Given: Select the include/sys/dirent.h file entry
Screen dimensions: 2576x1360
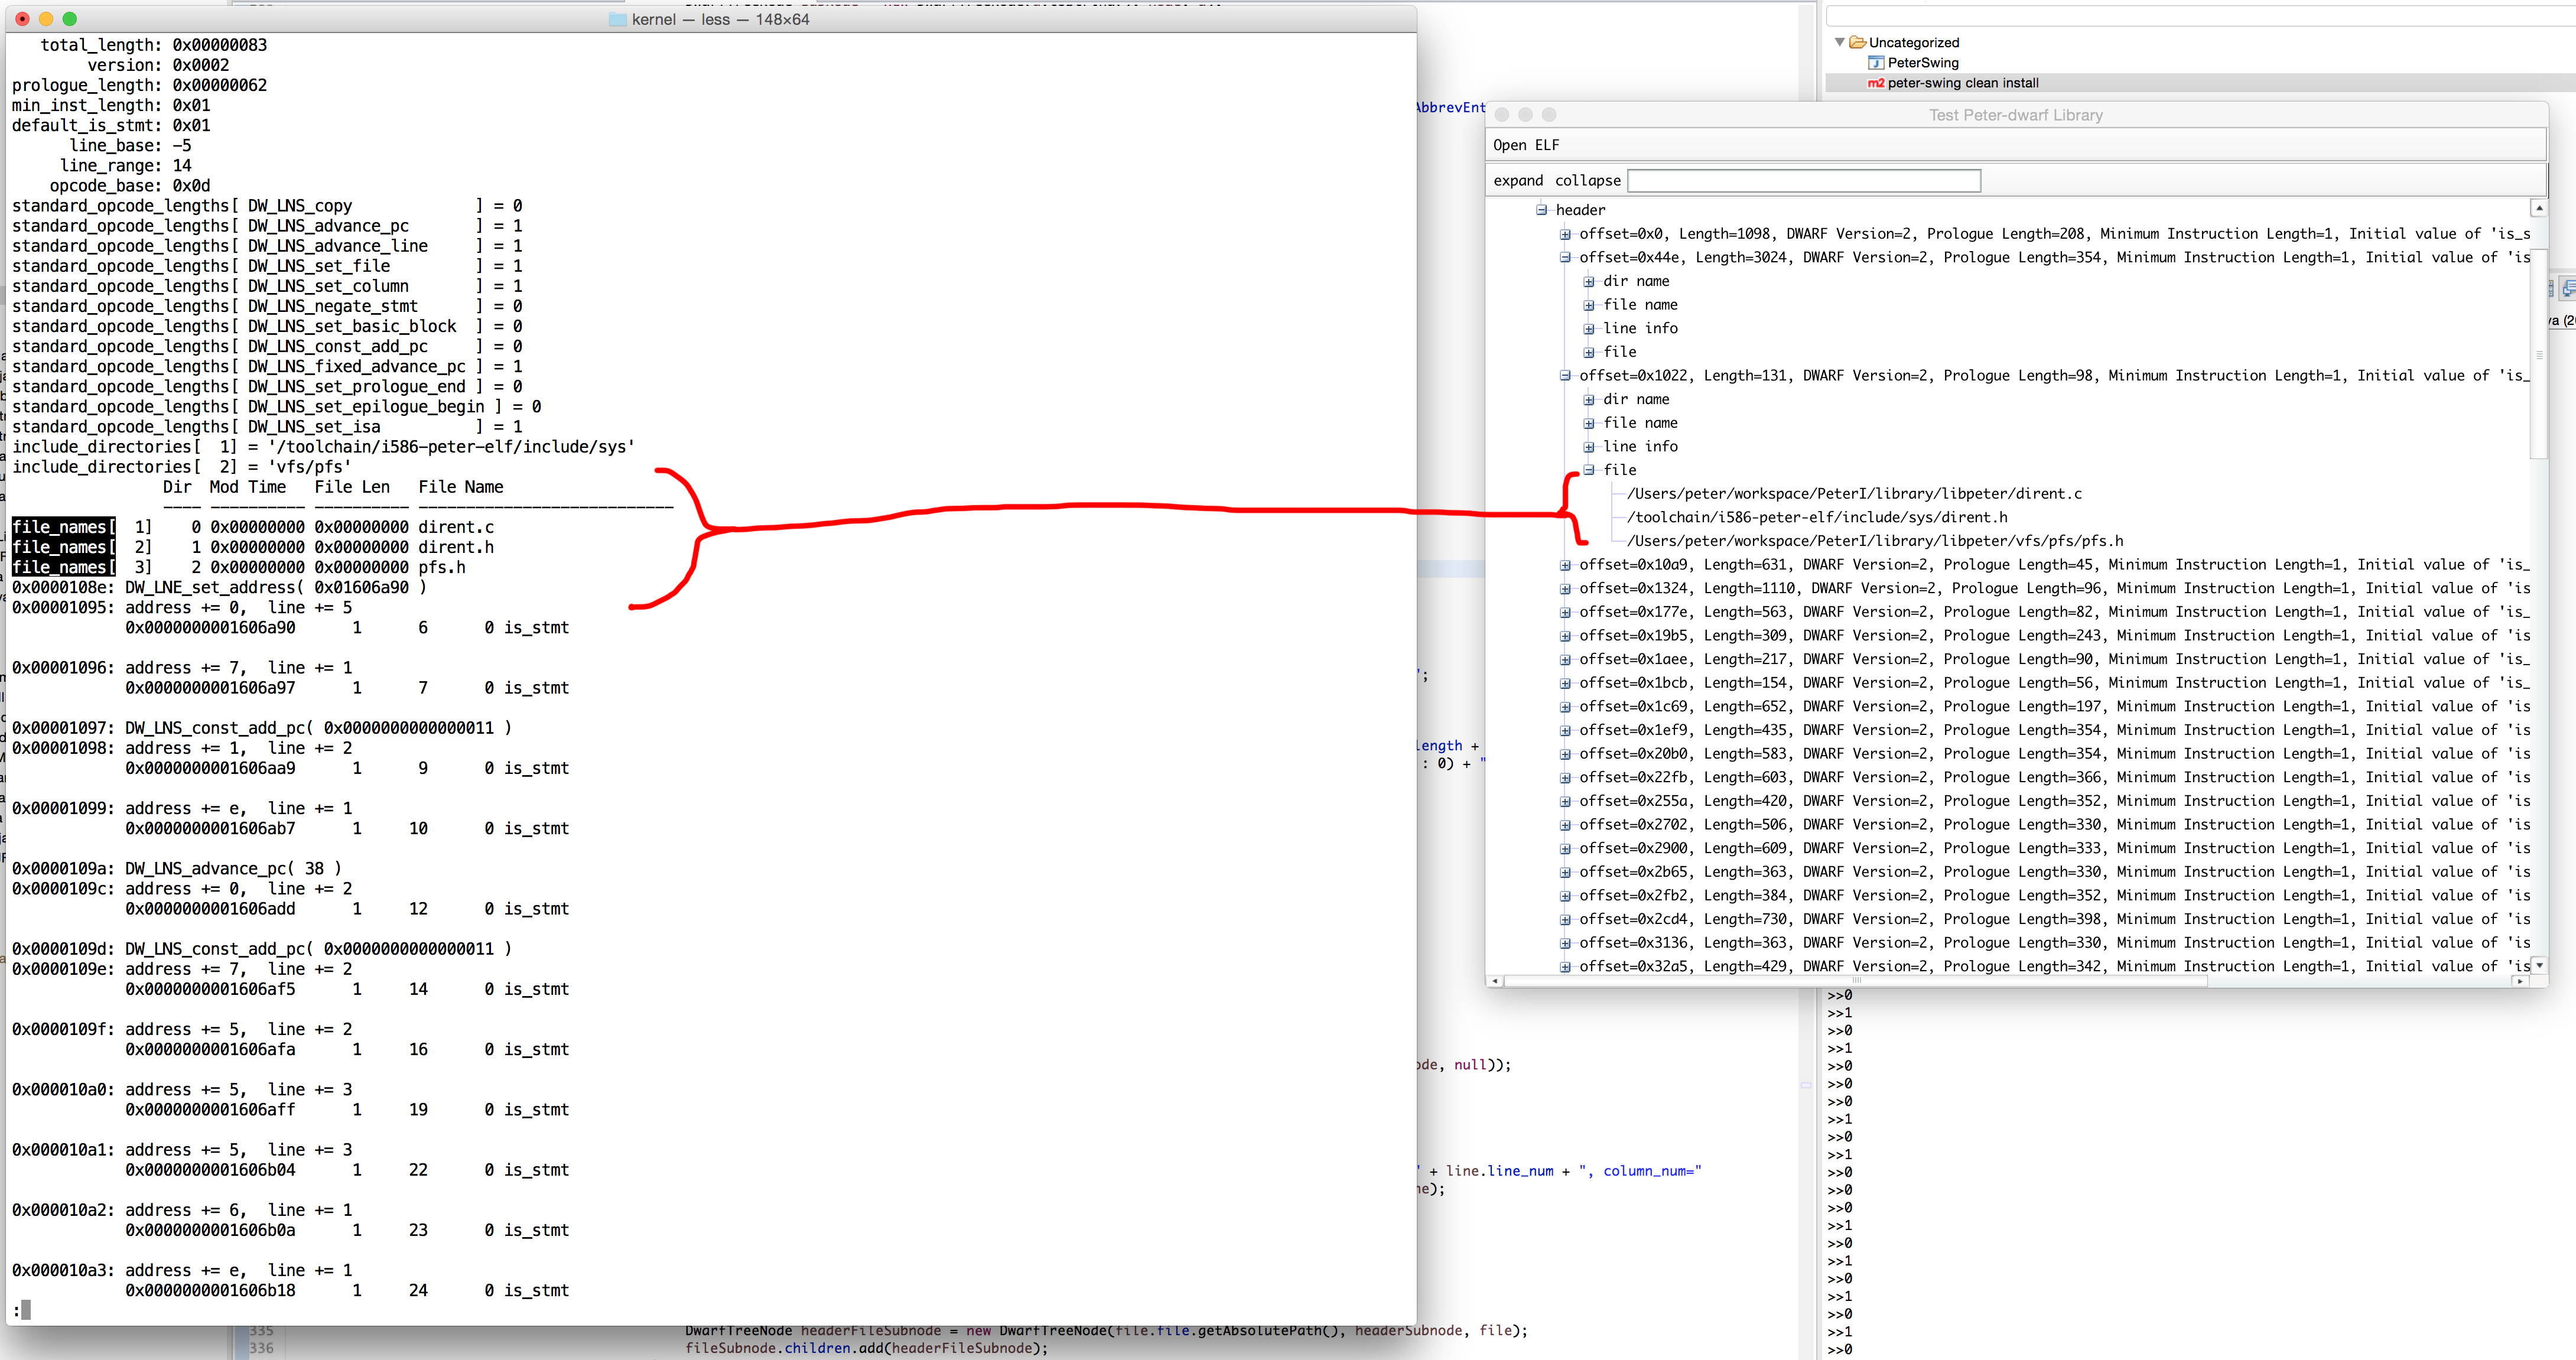Looking at the screenshot, I should pyautogui.click(x=1817, y=517).
